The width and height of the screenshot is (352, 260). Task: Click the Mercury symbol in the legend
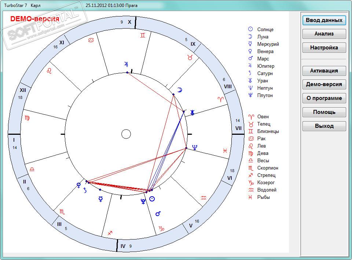tap(250, 44)
